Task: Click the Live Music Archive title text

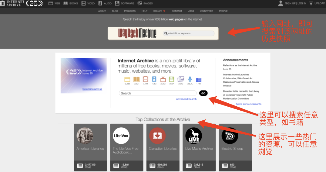Action: pyautogui.click(x=199, y=149)
